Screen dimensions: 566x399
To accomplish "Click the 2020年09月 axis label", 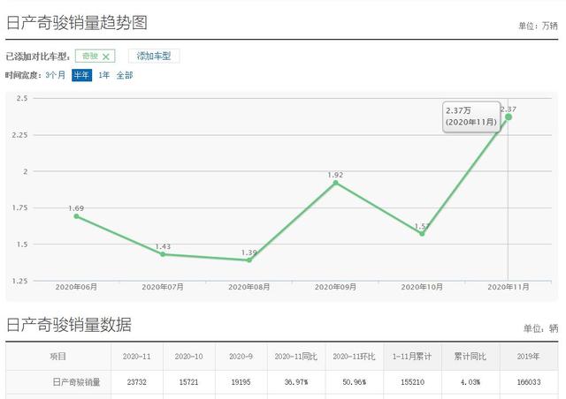I will [335, 287].
